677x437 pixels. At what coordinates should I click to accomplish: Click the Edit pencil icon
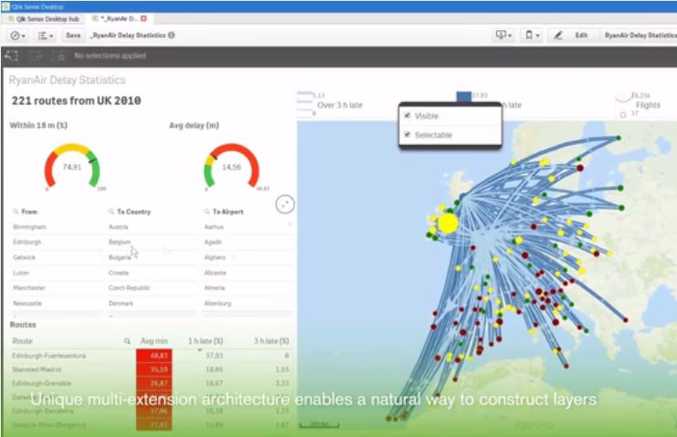(x=558, y=35)
